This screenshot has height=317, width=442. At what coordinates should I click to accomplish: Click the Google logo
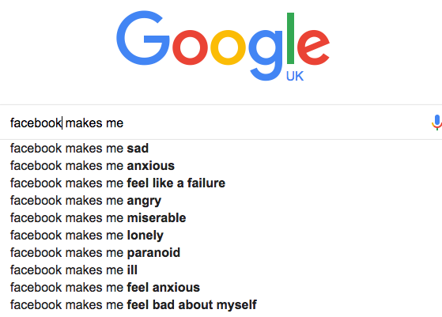coord(223,46)
